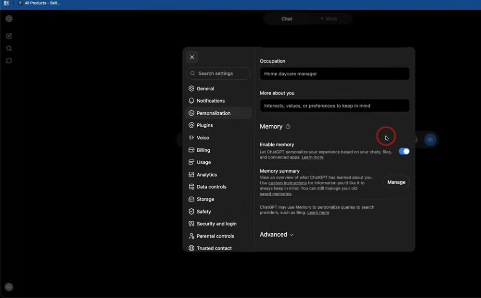Select the Personalization section
This screenshot has height=298, width=481.
point(218,113)
